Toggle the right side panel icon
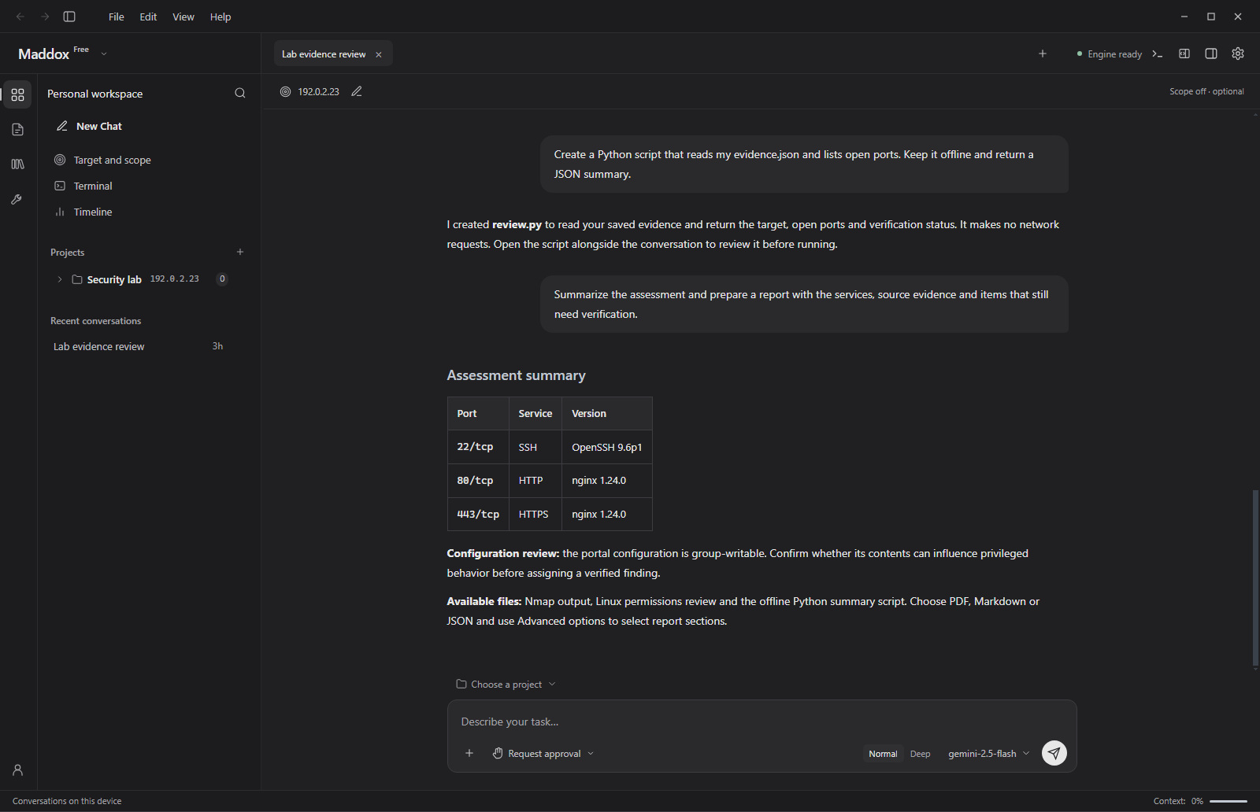 [x=1211, y=54]
